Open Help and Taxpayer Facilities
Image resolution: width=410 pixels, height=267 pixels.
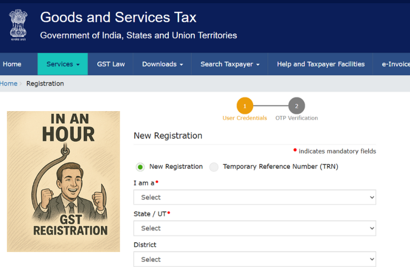coord(320,64)
